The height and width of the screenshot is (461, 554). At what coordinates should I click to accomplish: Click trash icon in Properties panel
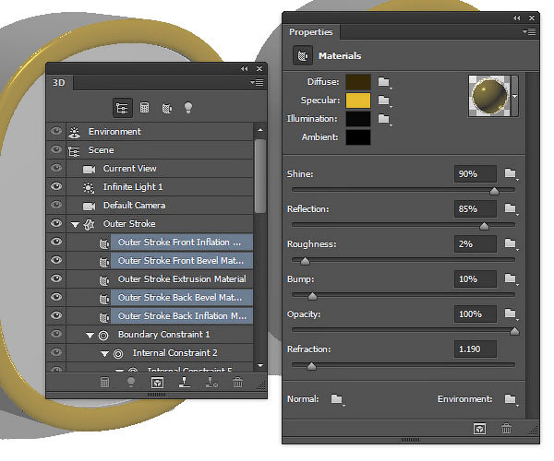506,429
